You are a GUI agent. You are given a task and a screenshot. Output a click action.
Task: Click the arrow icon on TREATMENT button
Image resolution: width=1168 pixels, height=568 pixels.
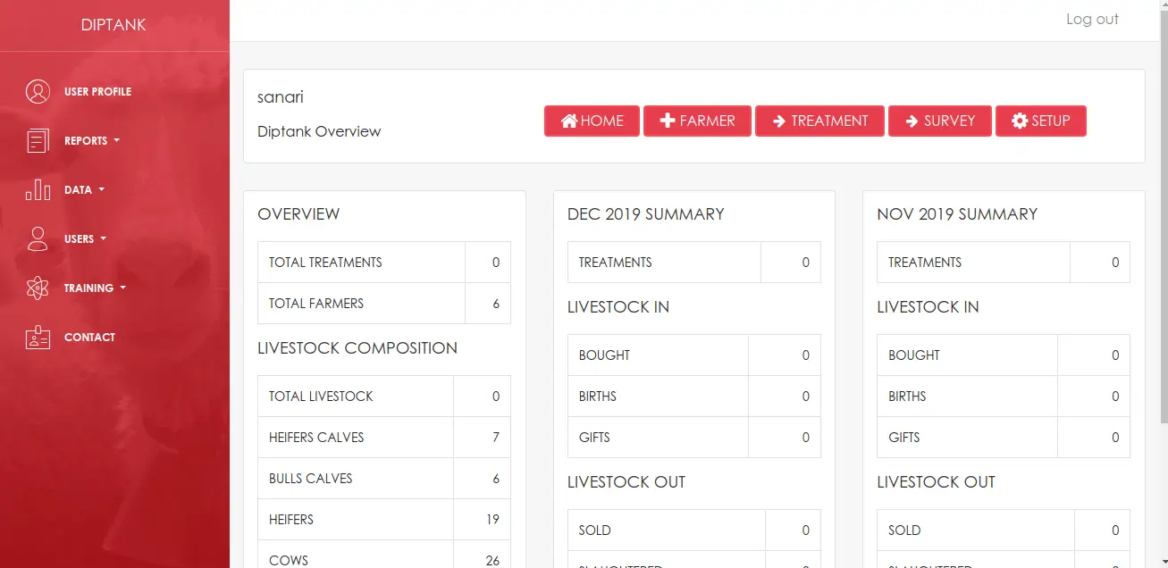[779, 121]
